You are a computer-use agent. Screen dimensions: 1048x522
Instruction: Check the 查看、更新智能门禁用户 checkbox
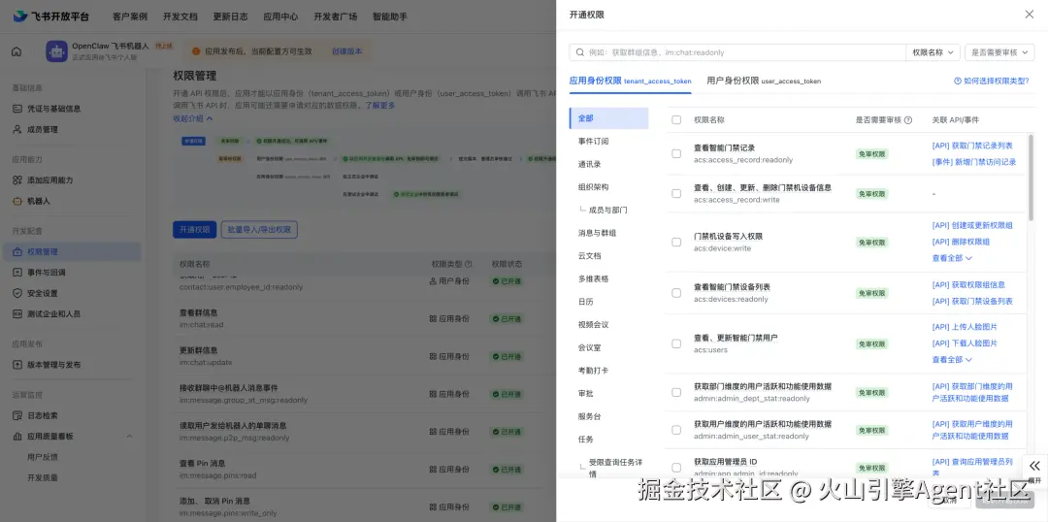pos(676,343)
